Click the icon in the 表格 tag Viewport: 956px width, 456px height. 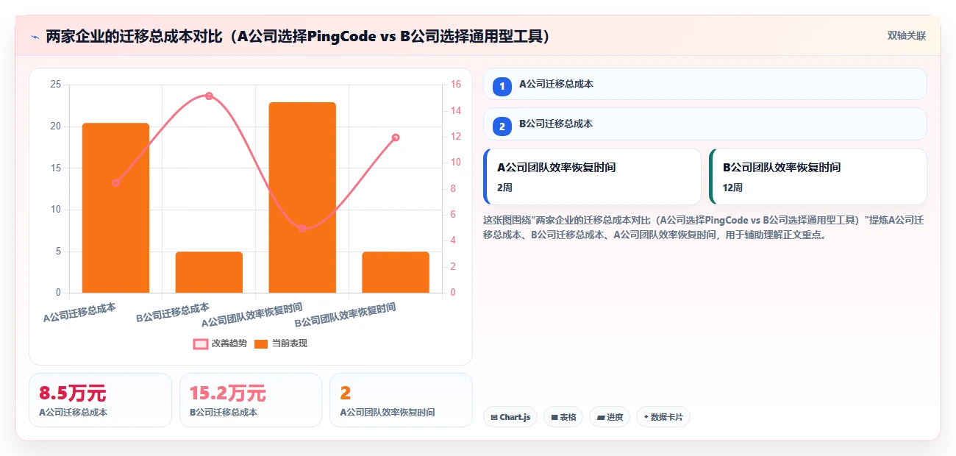pos(554,418)
